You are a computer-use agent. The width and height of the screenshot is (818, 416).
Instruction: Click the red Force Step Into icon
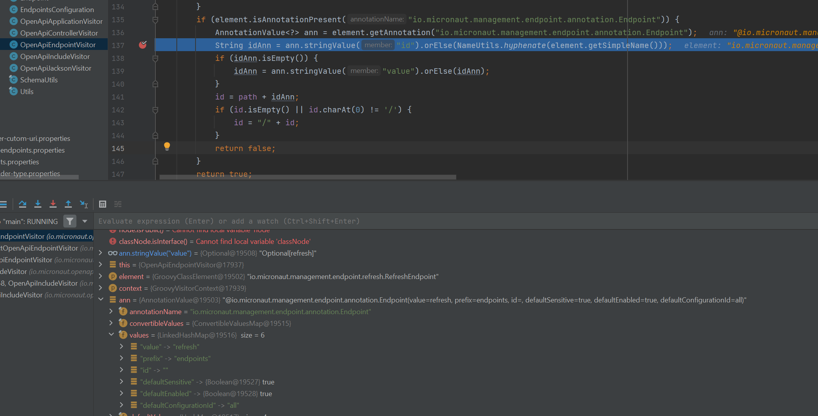53,204
